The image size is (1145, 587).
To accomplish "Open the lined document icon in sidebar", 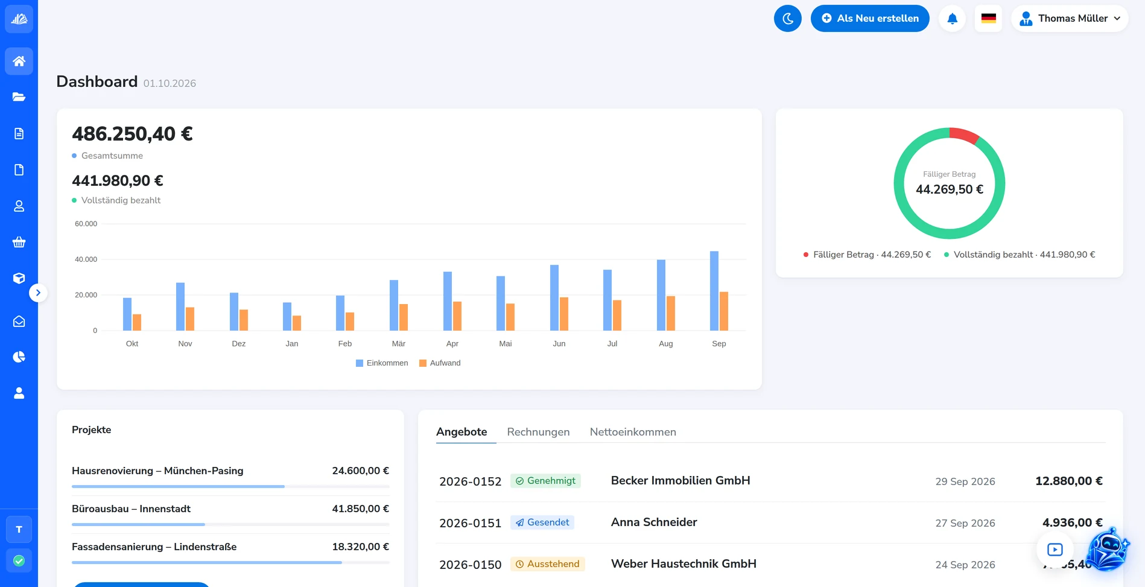I will [x=19, y=133].
